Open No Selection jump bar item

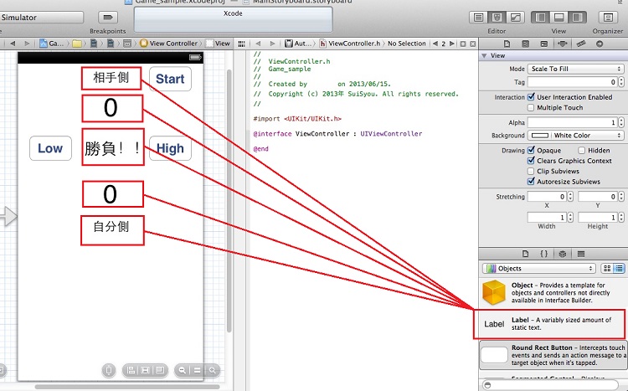tap(406, 44)
